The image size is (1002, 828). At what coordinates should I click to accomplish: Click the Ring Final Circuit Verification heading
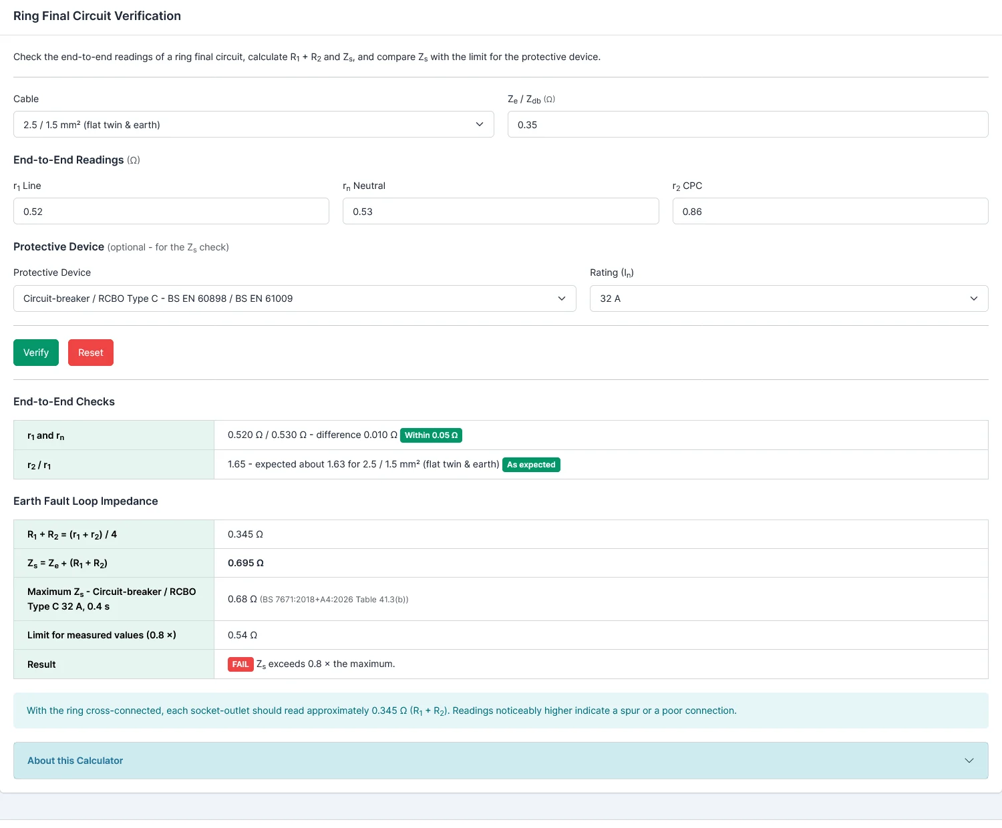[x=97, y=16]
